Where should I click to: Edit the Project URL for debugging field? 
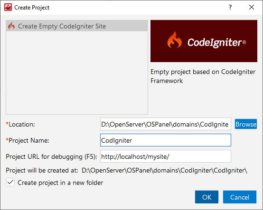coord(166,156)
